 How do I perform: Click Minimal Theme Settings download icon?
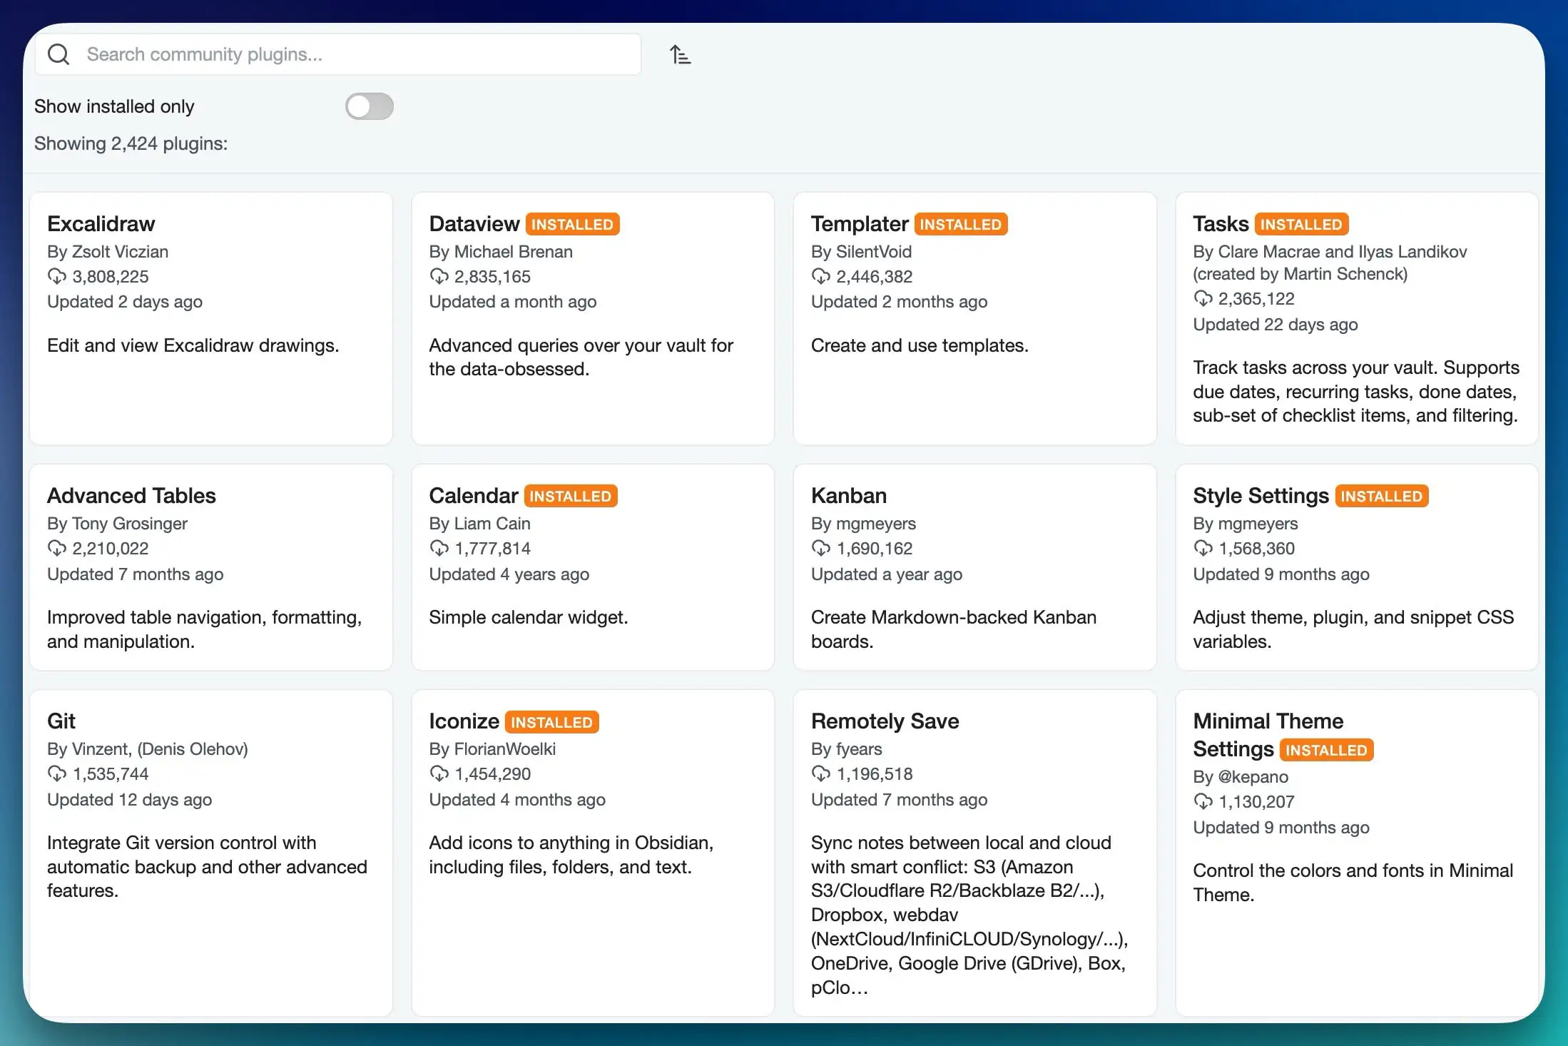pos(1203,801)
